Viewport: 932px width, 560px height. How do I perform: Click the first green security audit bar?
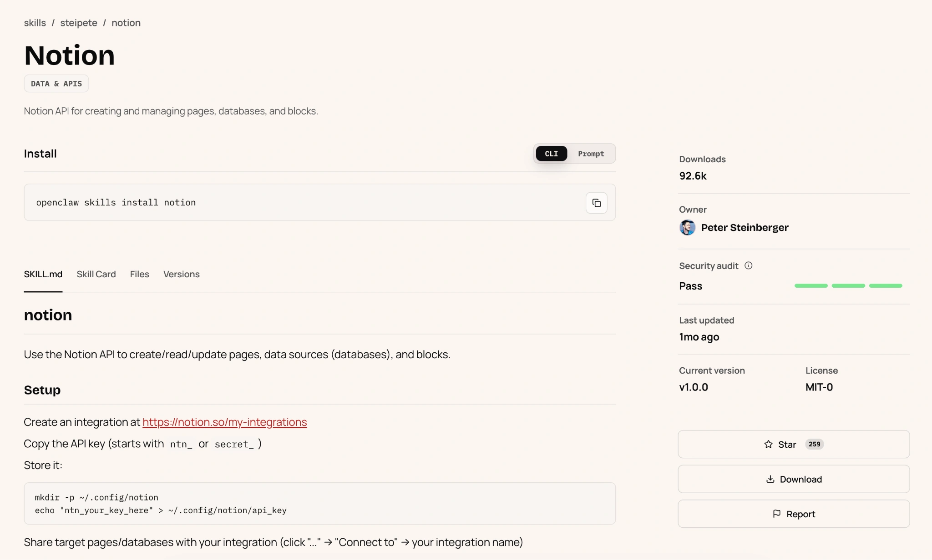coord(811,285)
